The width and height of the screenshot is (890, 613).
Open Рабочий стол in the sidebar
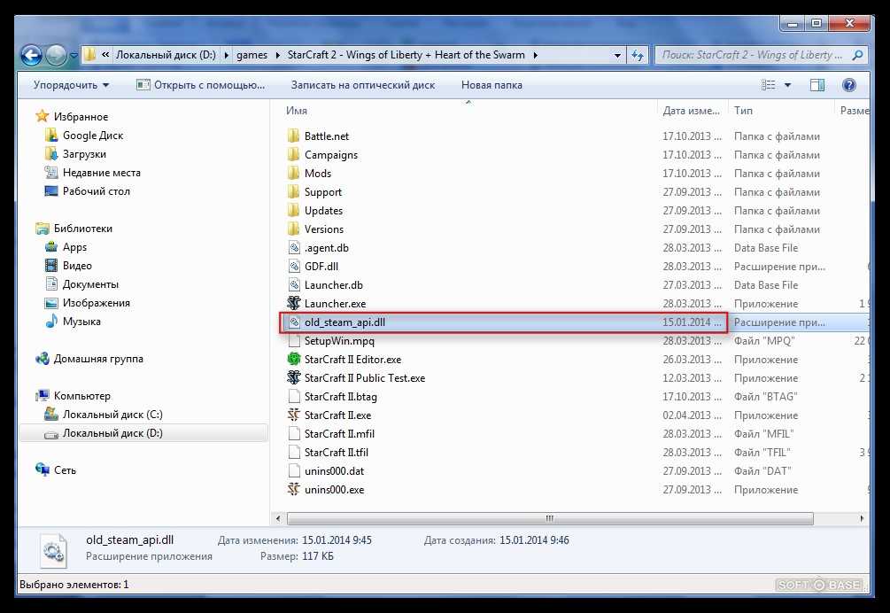(96, 191)
